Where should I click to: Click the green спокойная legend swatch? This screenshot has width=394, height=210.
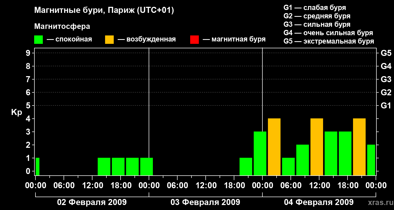(x=38, y=40)
